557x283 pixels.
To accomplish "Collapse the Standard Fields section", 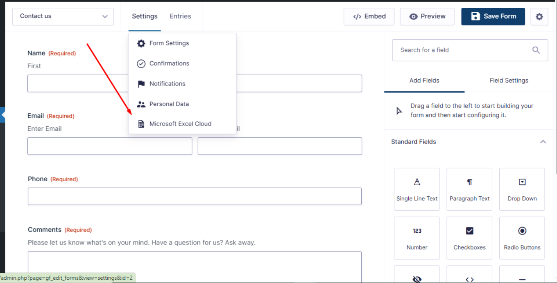I will click(x=543, y=142).
